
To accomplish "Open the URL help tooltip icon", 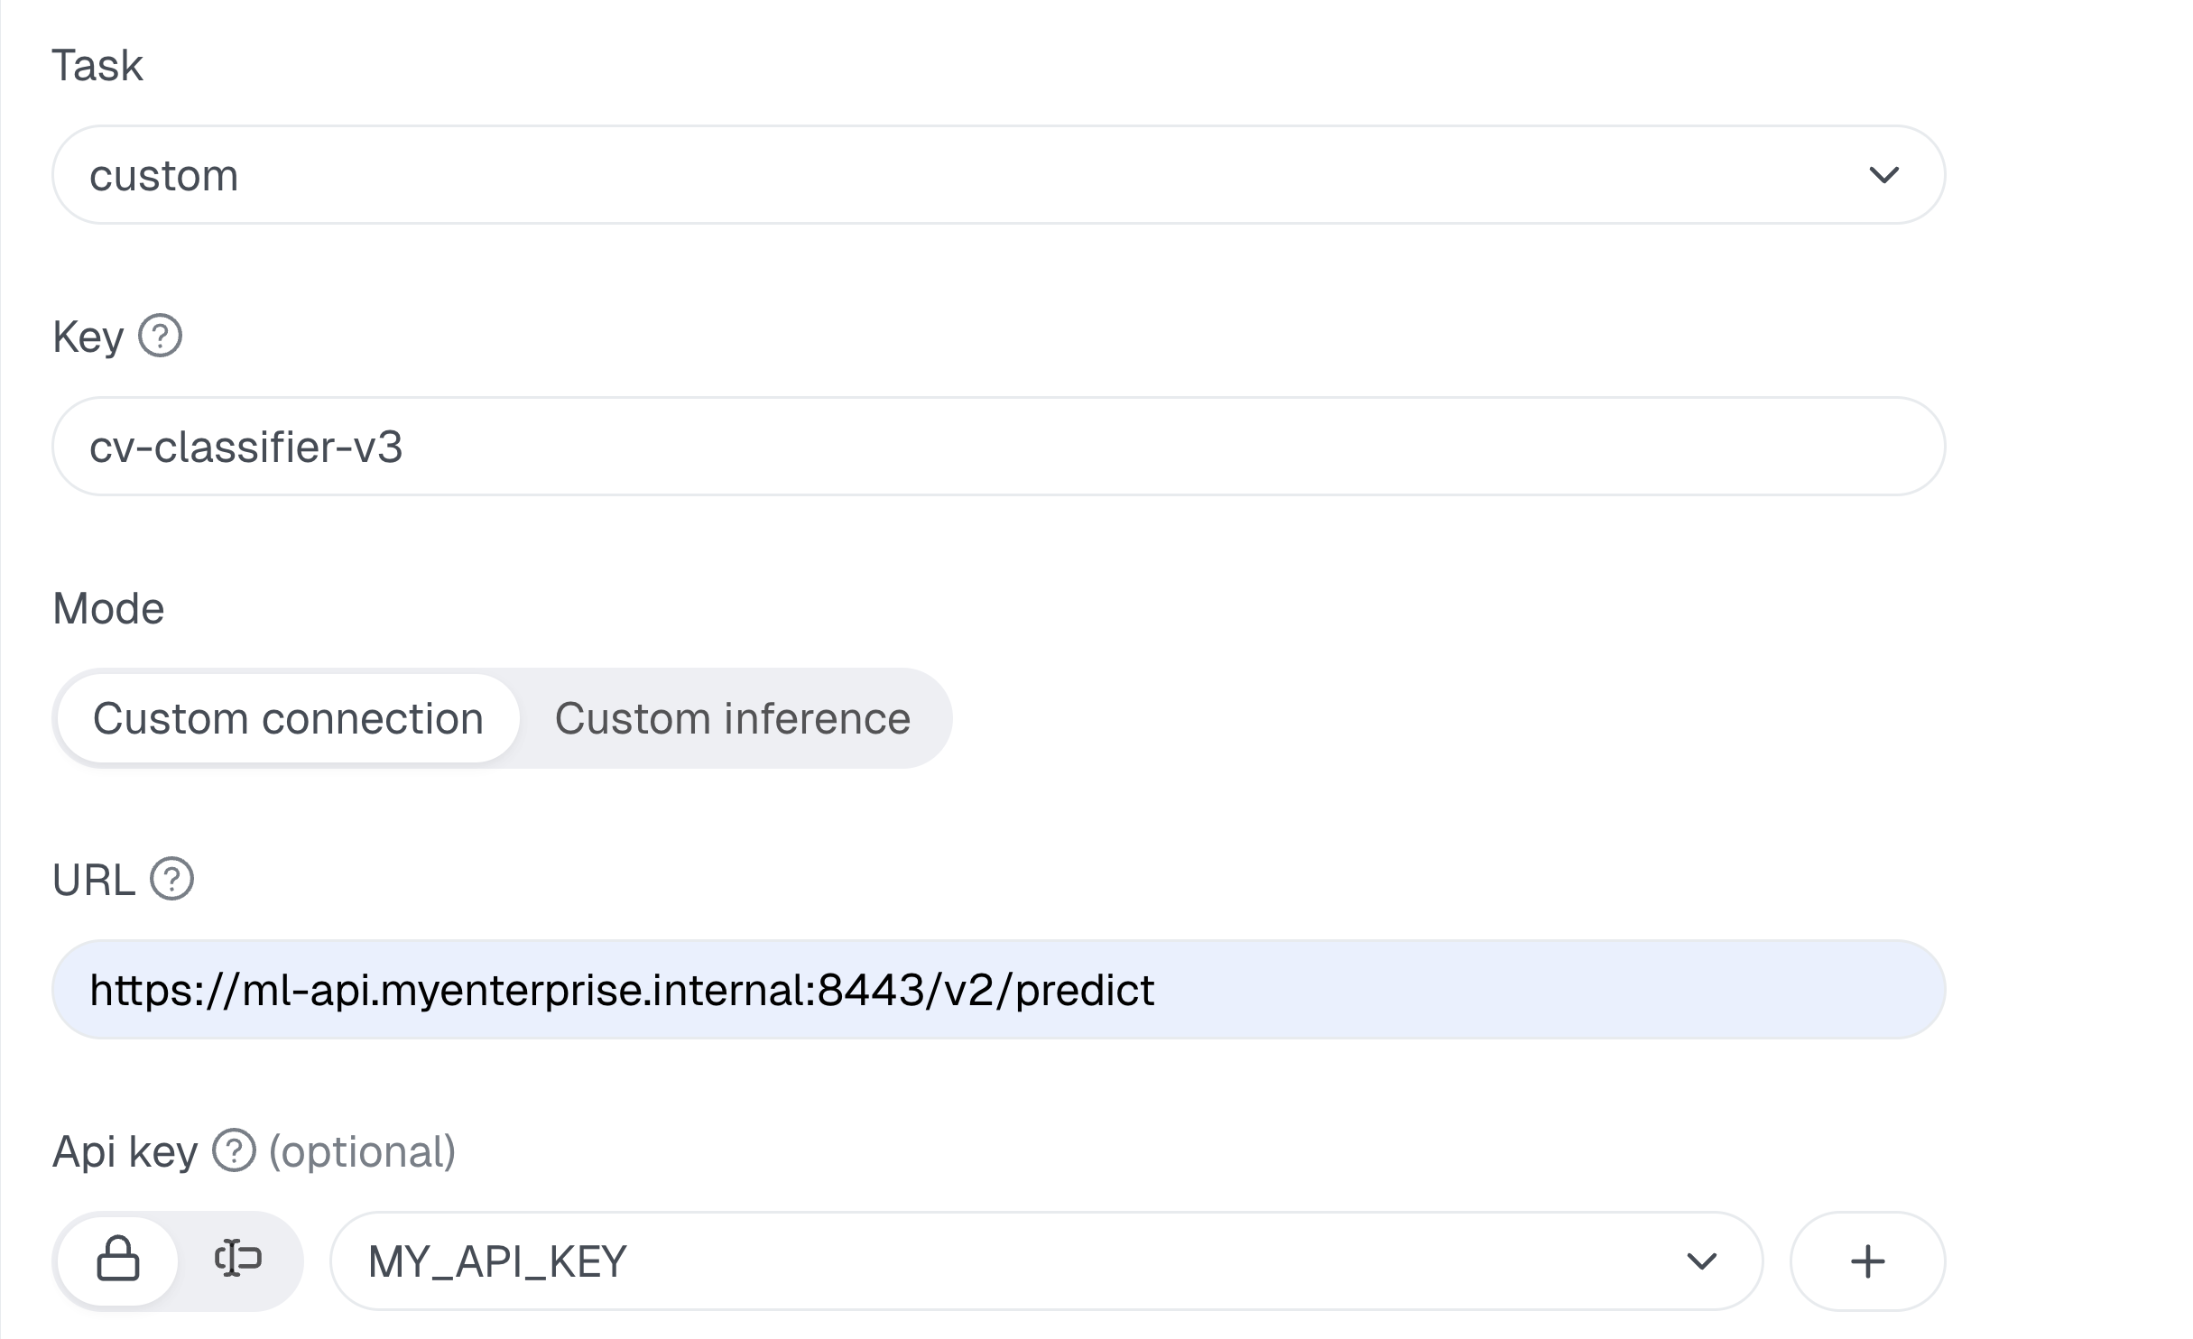I will point(171,879).
